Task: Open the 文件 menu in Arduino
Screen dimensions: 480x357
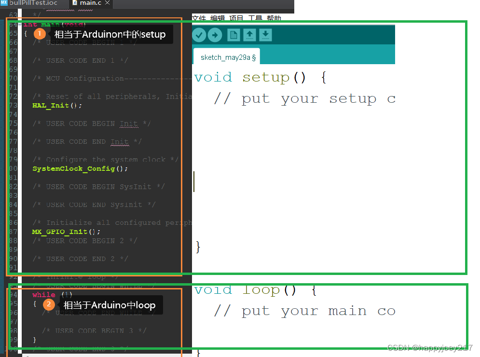Action: 199,18
